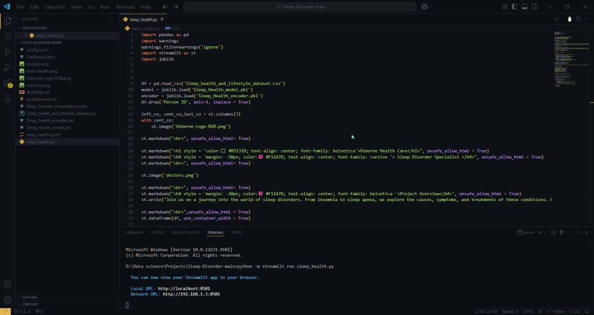Open the Accounts icon in activity bar

coord(8,285)
